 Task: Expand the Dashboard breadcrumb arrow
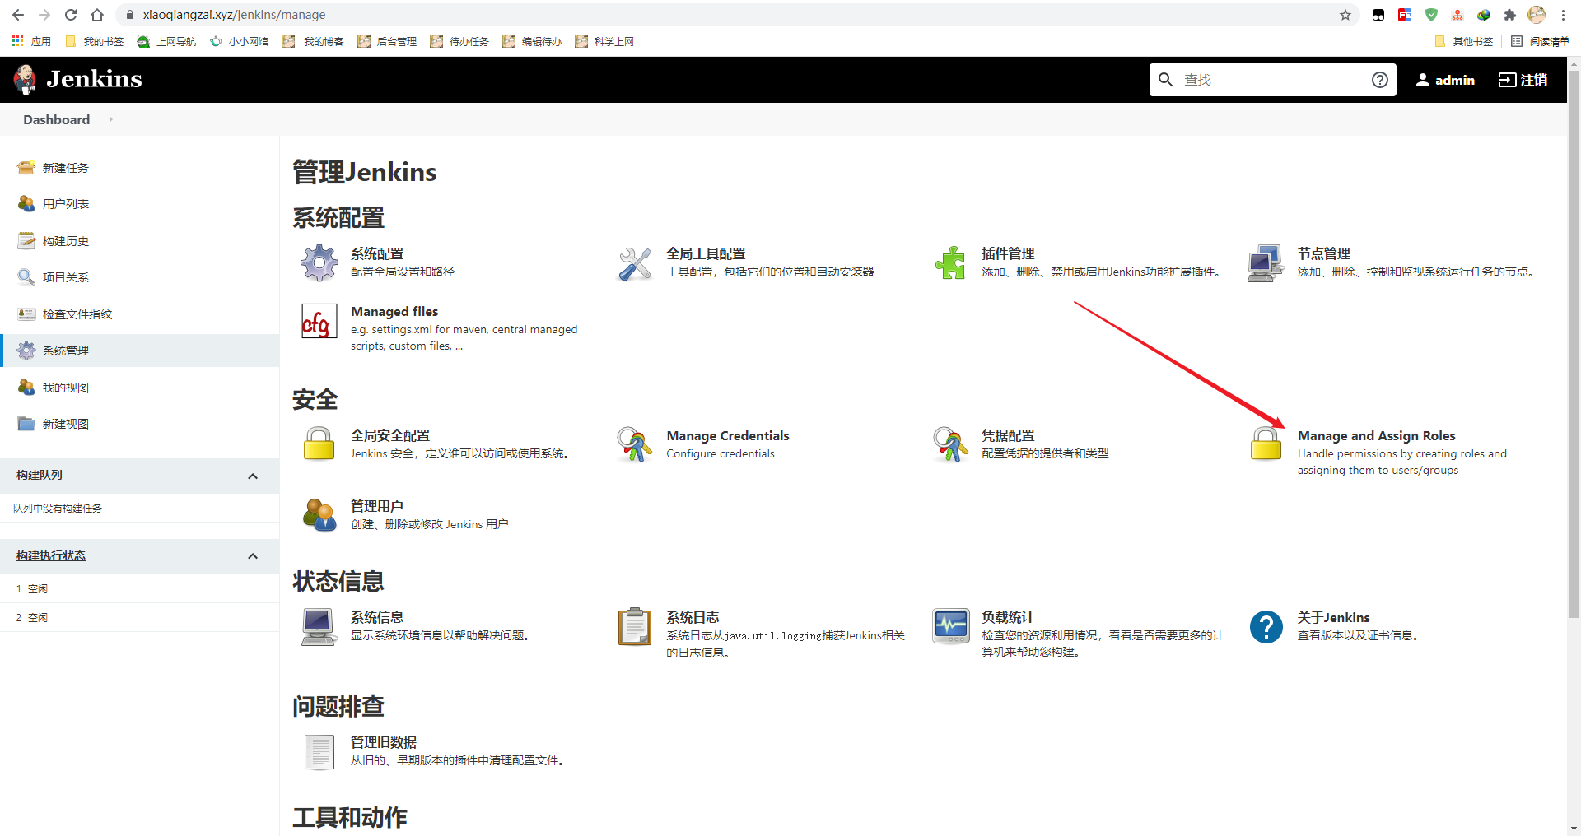coord(110,119)
